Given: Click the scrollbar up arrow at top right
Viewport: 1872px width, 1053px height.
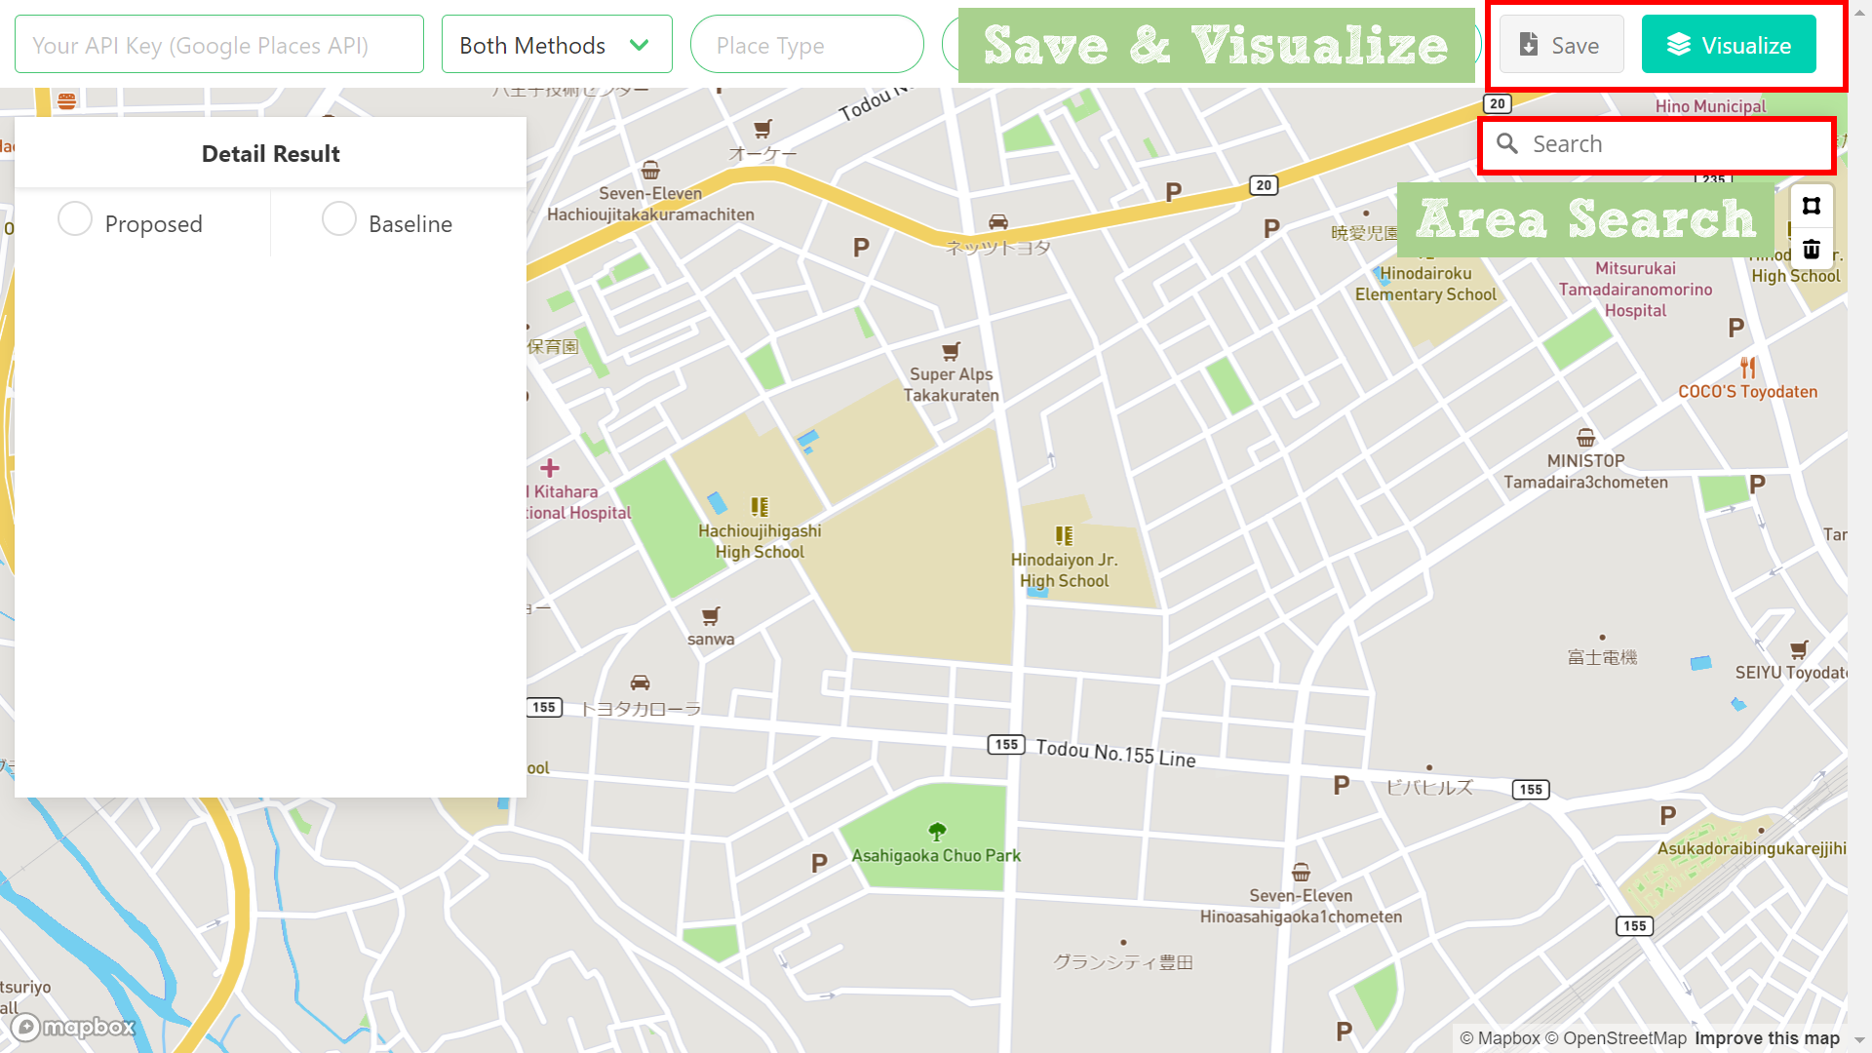Looking at the screenshot, I should (x=1861, y=11).
